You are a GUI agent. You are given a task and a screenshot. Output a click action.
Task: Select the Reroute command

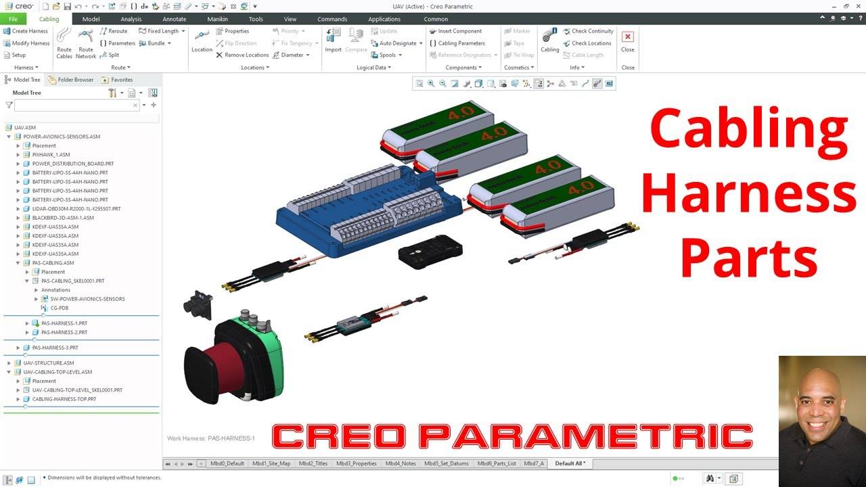point(114,31)
